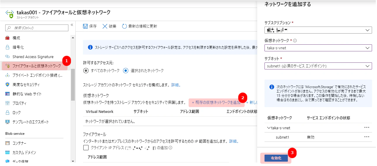
Task: Click the 暗号化 lock icon
Action: 8,47
